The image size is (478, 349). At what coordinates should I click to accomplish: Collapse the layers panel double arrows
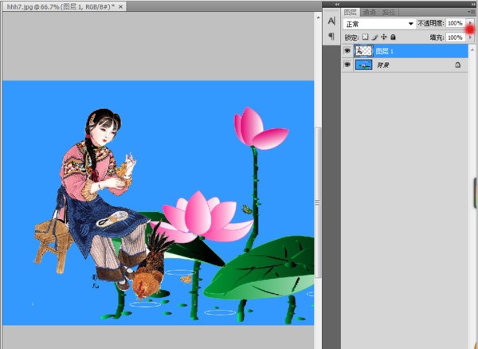(472, 4)
